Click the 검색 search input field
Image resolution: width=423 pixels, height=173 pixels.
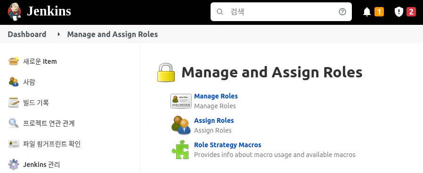point(281,12)
